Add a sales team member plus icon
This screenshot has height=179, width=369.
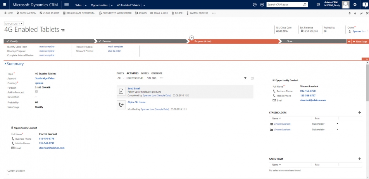pyautogui.click(x=359, y=159)
